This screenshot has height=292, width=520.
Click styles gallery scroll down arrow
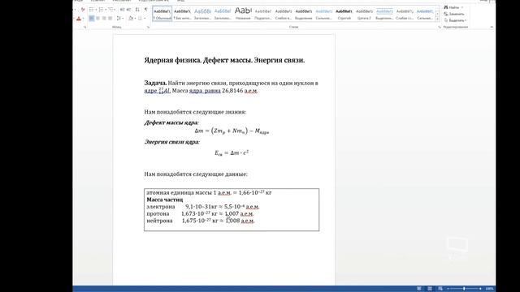[437, 15]
